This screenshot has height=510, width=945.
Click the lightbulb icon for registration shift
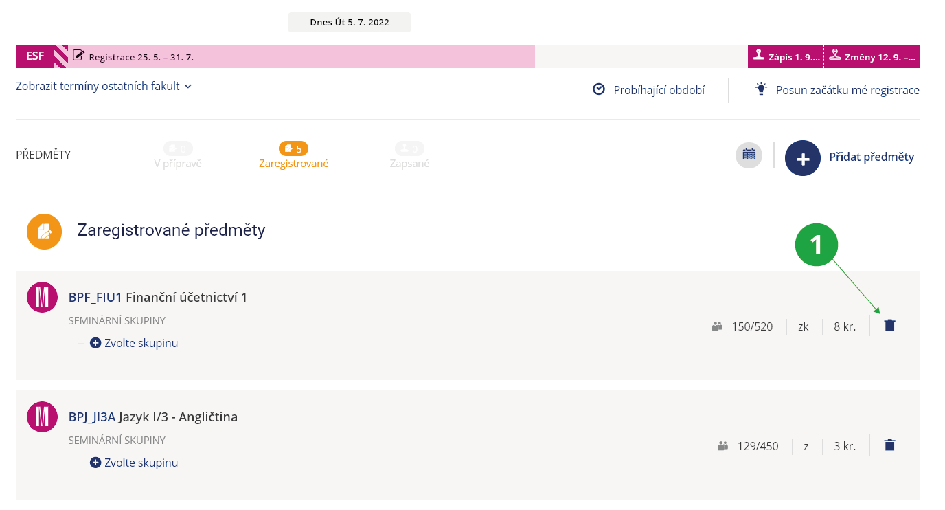point(760,89)
